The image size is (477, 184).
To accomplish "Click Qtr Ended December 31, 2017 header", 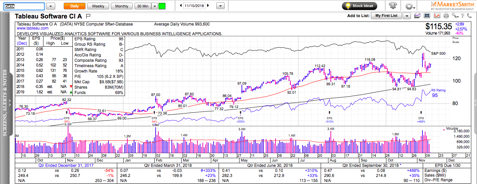I will click(x=65, y=166).
